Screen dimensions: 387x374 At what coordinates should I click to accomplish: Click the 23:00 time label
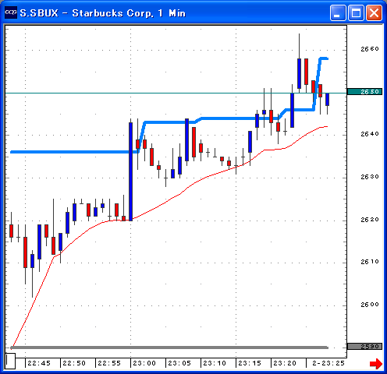144,363
